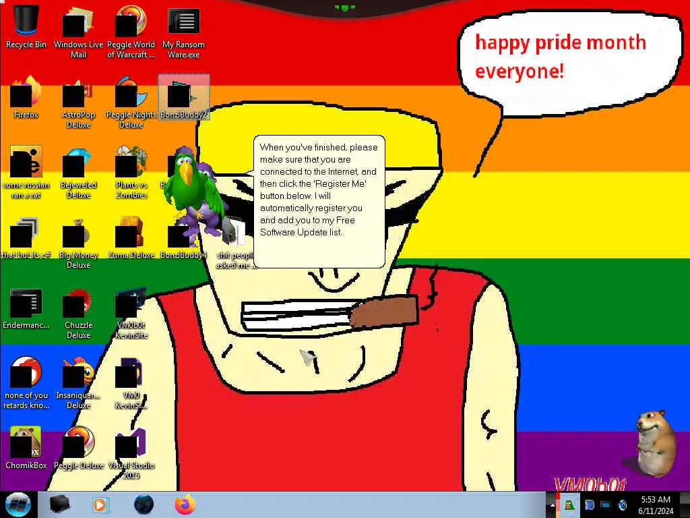
Task: Open Peggle World of Warcraft shortcut
Action: [131, 32]
